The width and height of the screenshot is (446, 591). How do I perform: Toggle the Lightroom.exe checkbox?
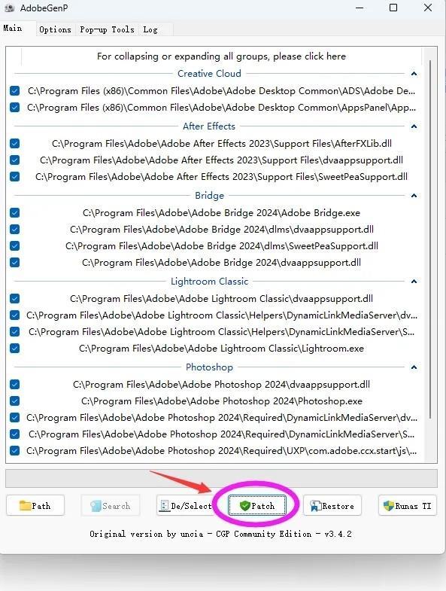click(15, 349)
